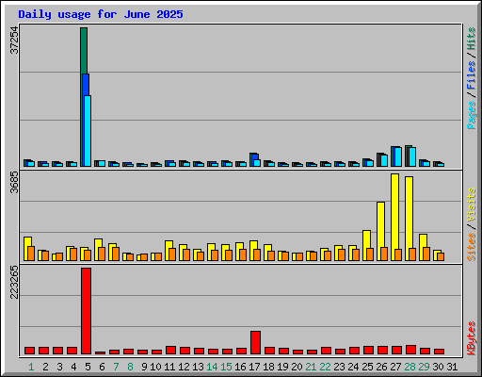Click the 'Sites' legend label
The width and height of the screenshot is (482, 377).
click(471, 247)
